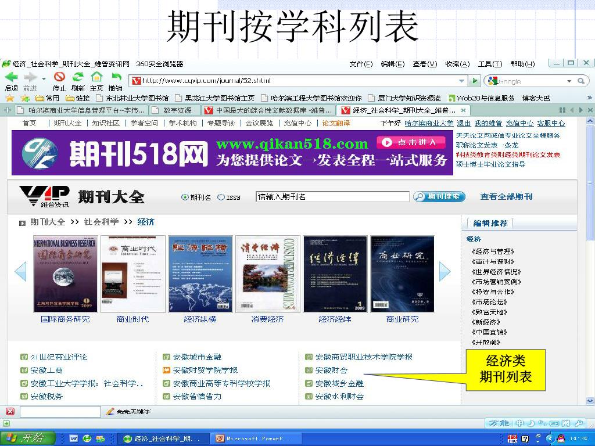Click the red X icon beside highlight box
The height and width of the screenshot is (446, 595).
coord(10,412)
